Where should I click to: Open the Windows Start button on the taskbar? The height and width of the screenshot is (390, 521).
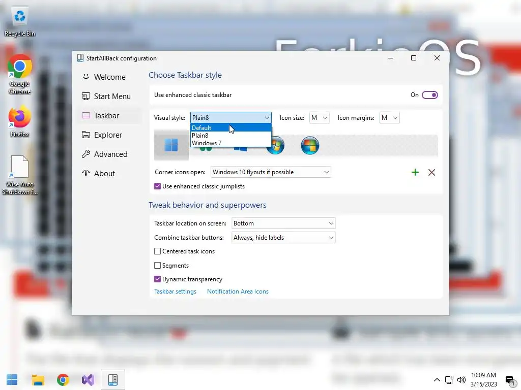pyautogui.click(x=12, y=380)
